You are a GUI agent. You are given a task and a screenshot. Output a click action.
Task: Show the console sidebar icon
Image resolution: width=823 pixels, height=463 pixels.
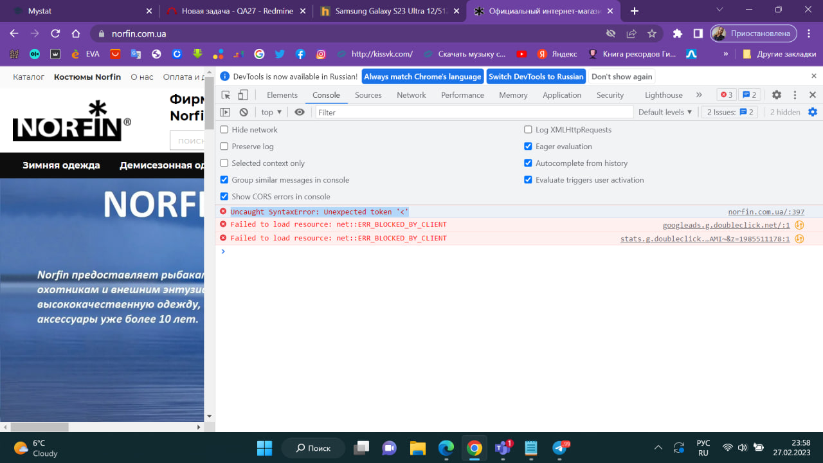[226, 113]
